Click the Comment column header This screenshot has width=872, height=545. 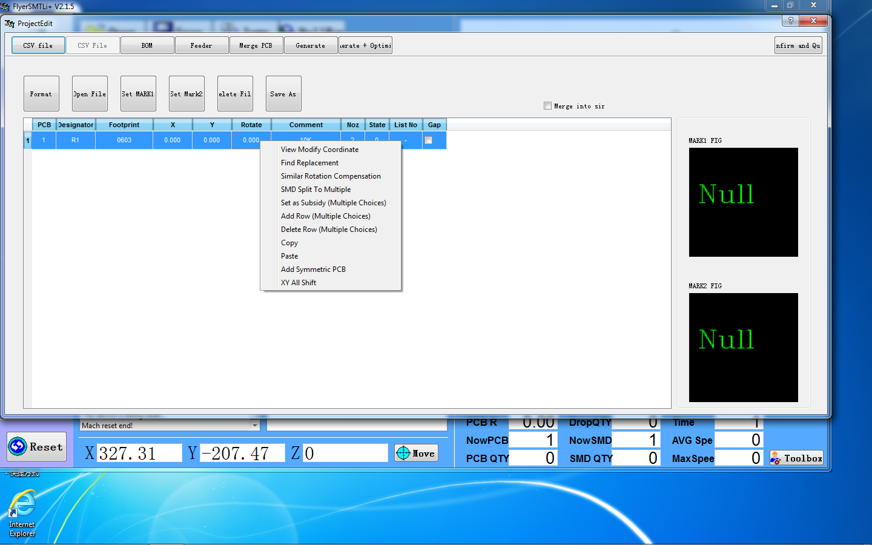(306, 125)
